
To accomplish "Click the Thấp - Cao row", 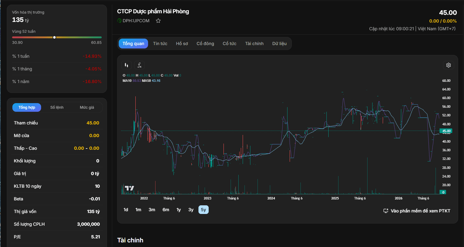I will 57,148.
